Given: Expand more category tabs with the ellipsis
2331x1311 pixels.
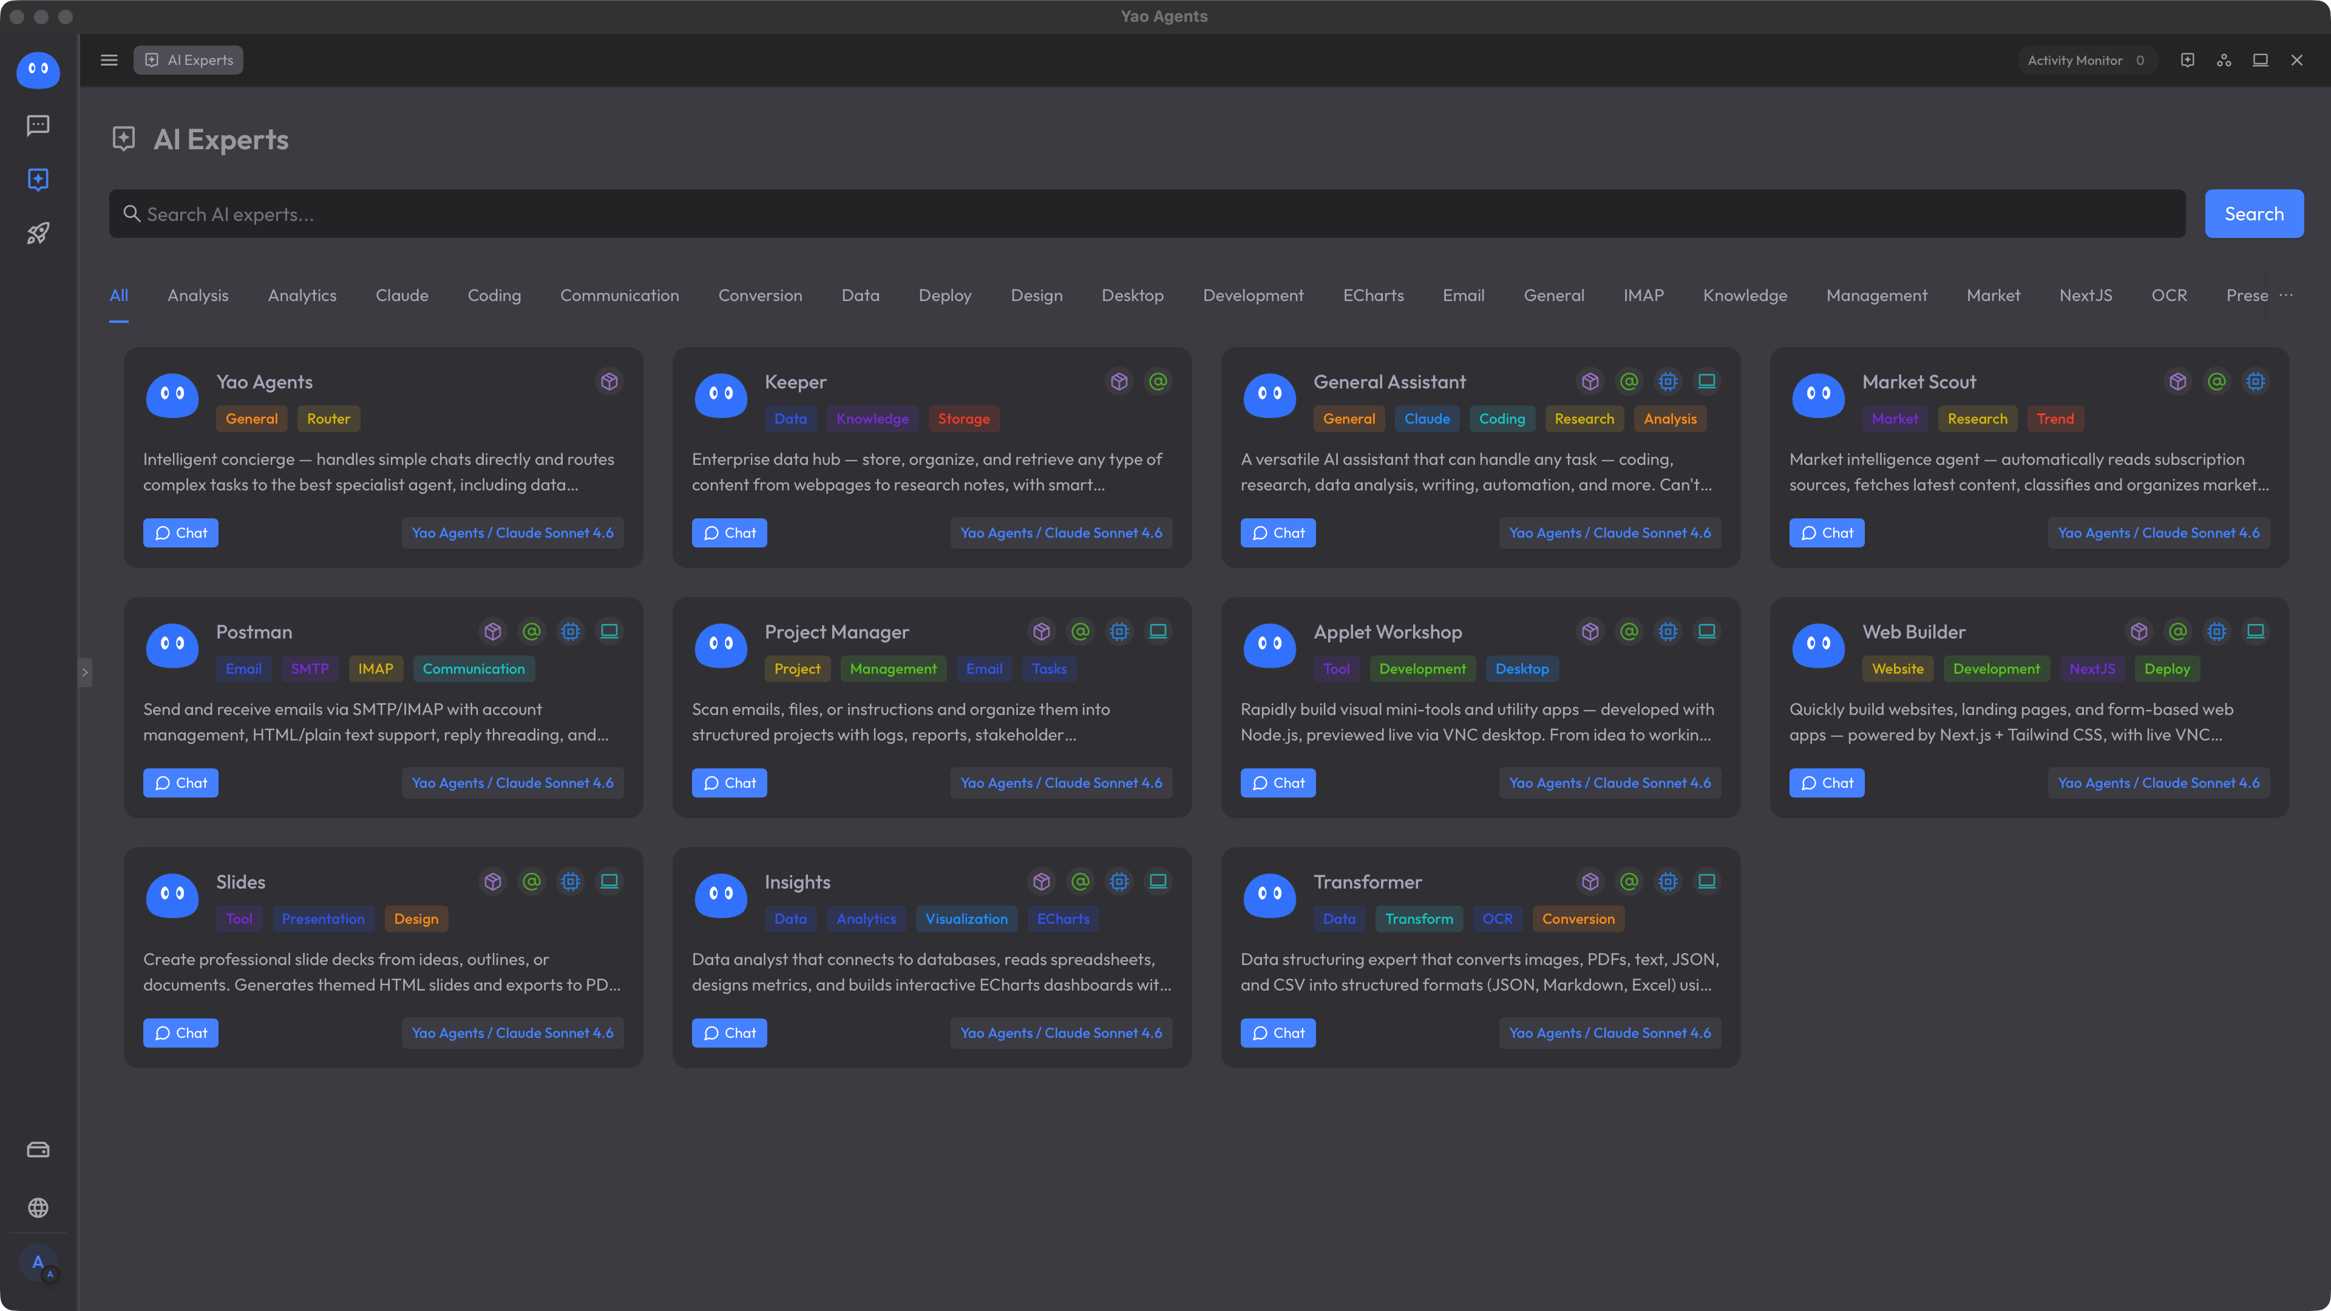Looking at the screenshot, I should (x=2285, y=295).
